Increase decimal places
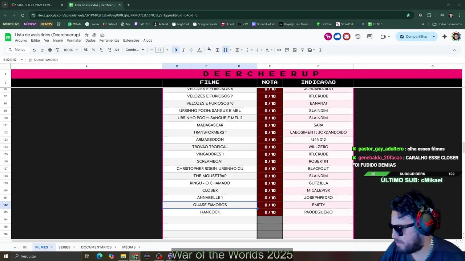Viewport: 465px width, 261px height. pos(109,50)
